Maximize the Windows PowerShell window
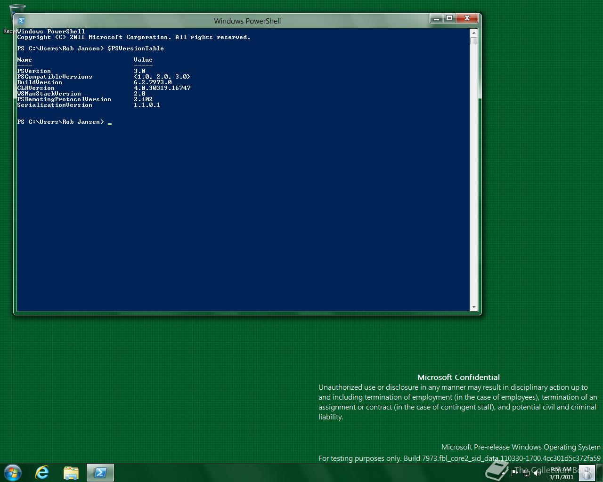Screen dimensions: 603x482 click(449, 18)
